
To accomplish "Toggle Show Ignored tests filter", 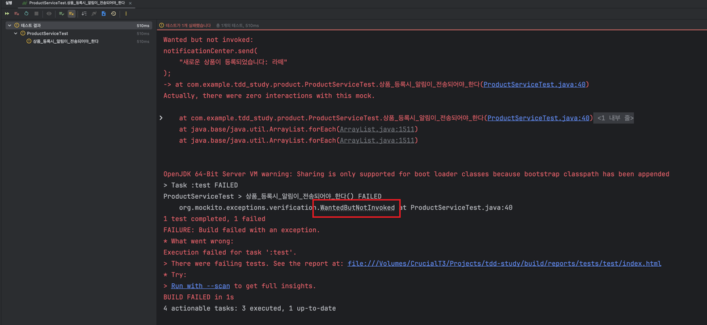I will (71, 13).
